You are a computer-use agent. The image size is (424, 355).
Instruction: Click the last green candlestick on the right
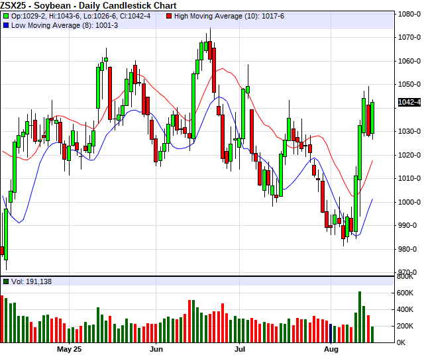[x=372, y=118]
